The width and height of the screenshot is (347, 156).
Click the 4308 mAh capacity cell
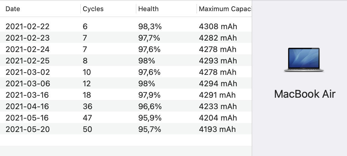(x=218, y=26)
